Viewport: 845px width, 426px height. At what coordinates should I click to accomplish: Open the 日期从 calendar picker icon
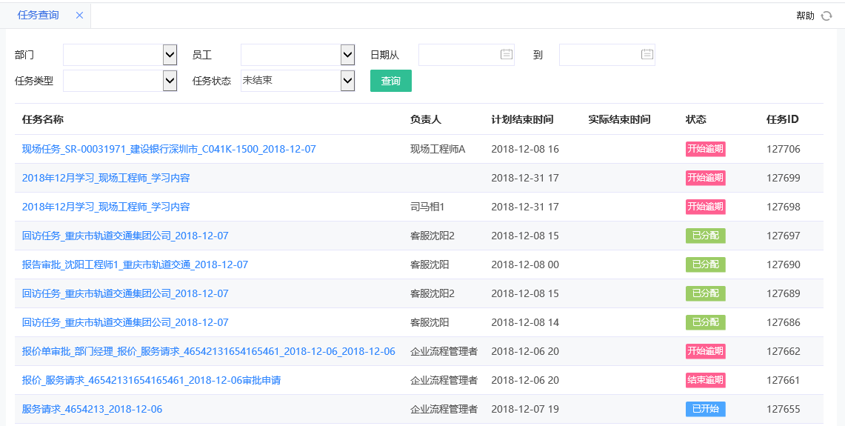click(506, 54)
